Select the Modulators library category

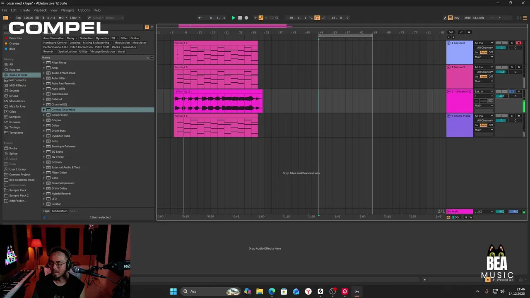[x=17, y=101]
